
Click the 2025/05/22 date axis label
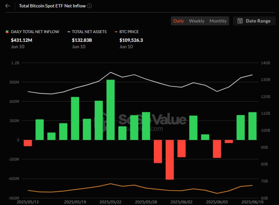(110, 202)
